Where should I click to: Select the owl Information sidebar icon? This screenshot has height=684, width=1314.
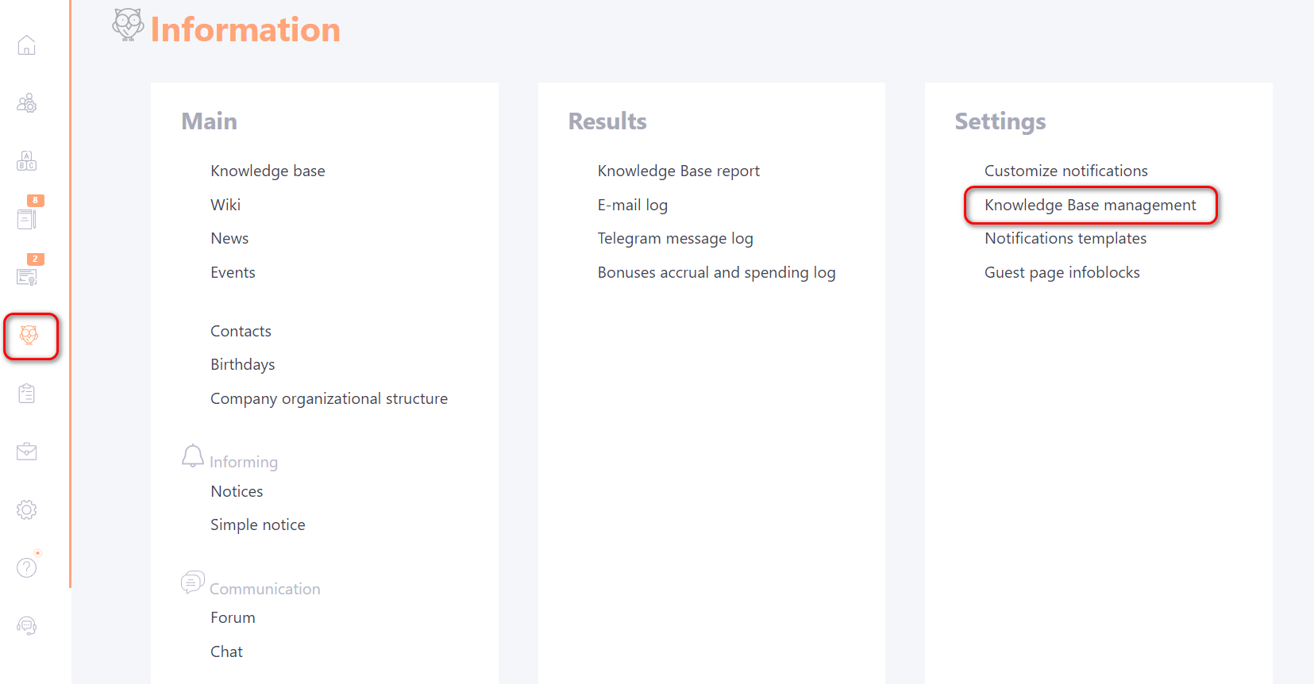click(29, 336)
